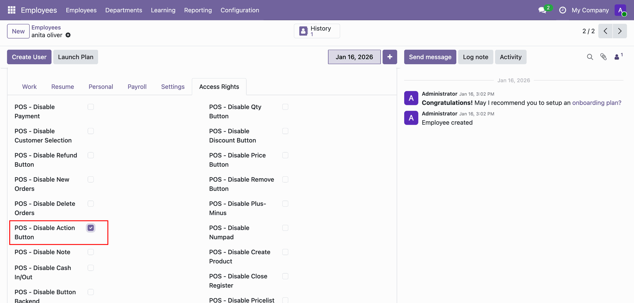Go to the previous employee record arrow
634x303 pixels.
point(605,31)
